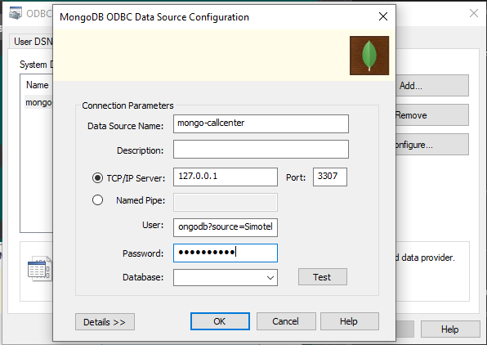Select the Named Pipe radio button
Image resolution: width=487 pixels, height=345 pixels.
(97, 199)
